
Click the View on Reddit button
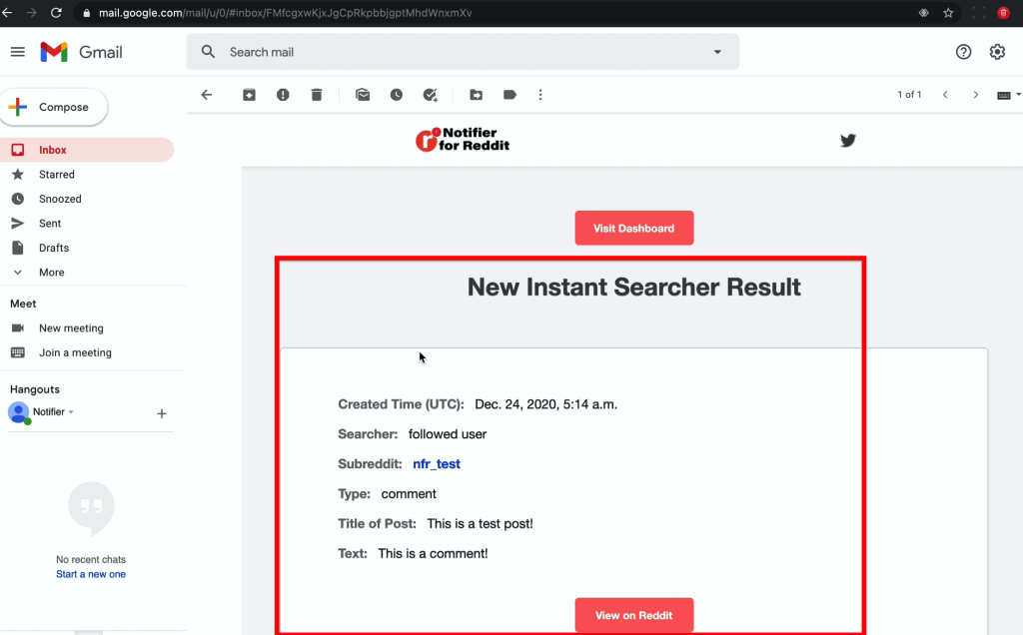[633, 615]
